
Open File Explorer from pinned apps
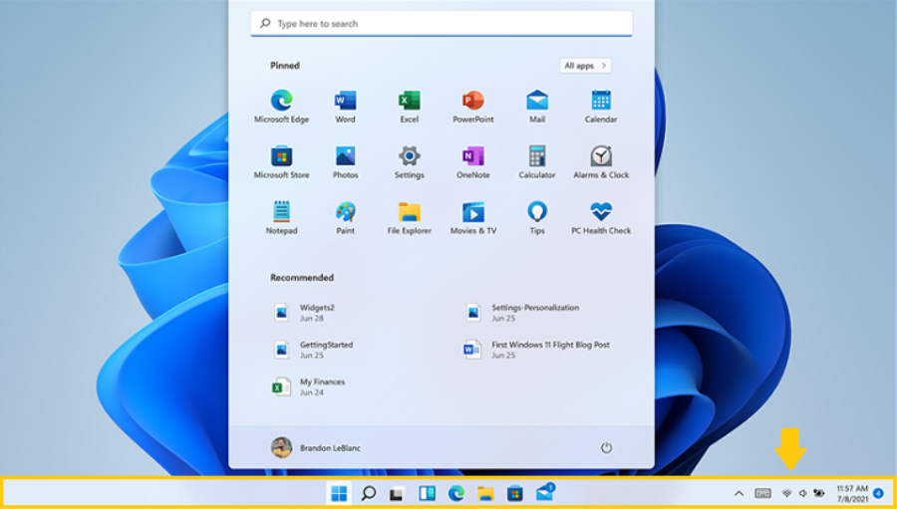click(x=409, y=218)
